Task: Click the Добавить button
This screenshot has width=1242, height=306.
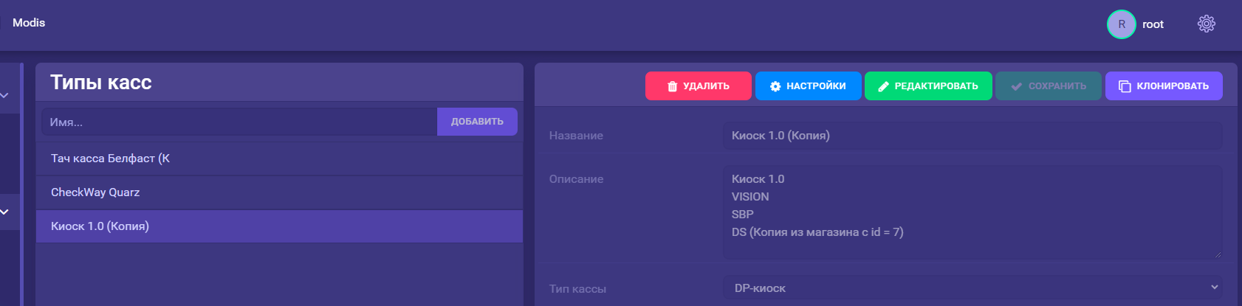Action: point(477,122)
